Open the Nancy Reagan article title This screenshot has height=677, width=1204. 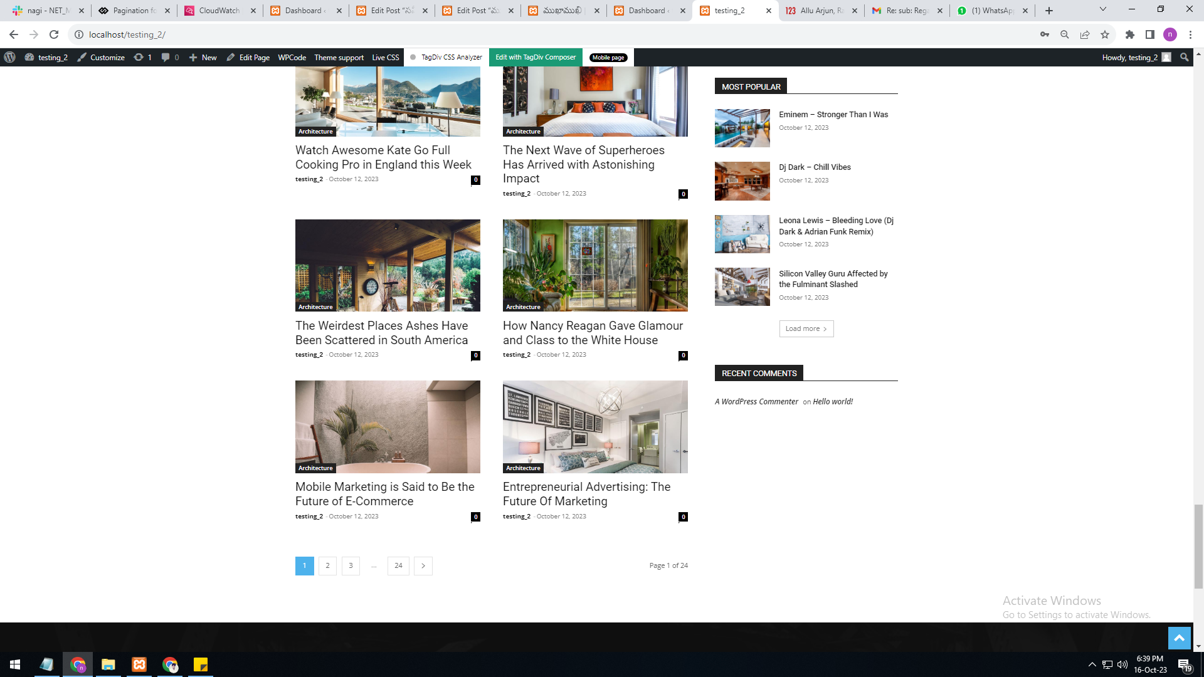coord(593,333)
